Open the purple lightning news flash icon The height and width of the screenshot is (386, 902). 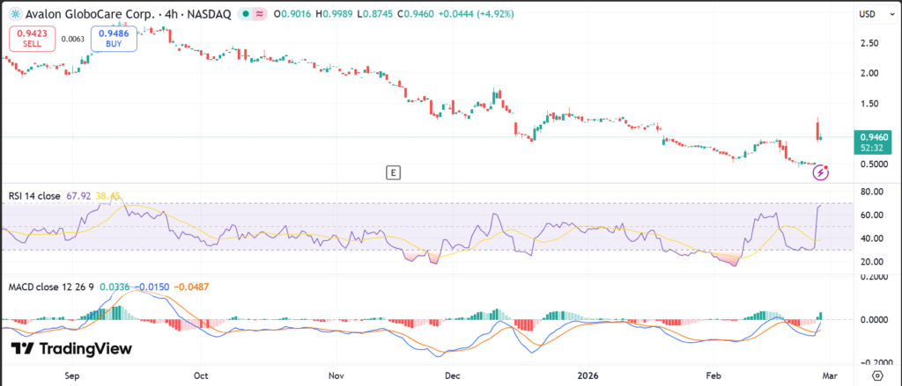pyautogui.click(x=821, y=172)
